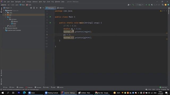Viewport: 170px width, 95px height.
Task: Expand the out folder
Action: [6, 15]
